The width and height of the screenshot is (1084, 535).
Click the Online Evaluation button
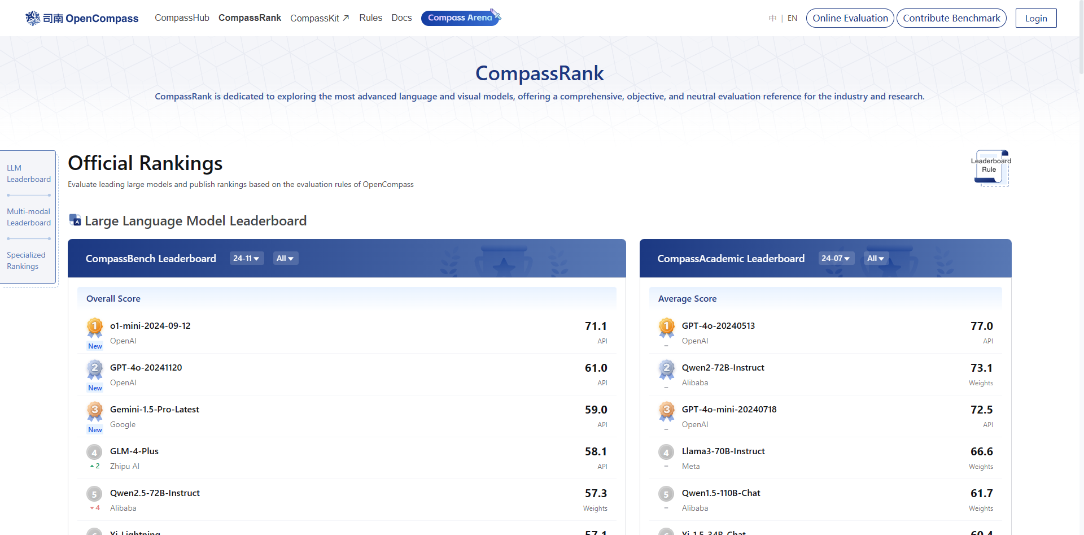click(849, 18)
